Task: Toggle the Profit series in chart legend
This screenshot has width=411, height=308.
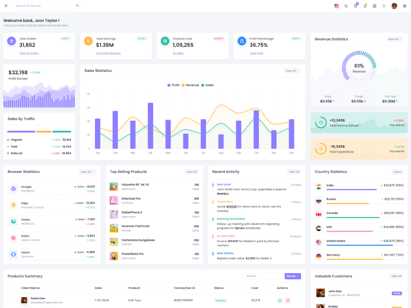Action: pos(174,85)
